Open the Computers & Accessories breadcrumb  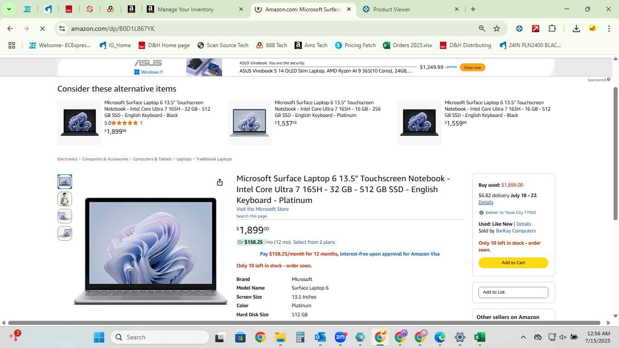(105, 159)
